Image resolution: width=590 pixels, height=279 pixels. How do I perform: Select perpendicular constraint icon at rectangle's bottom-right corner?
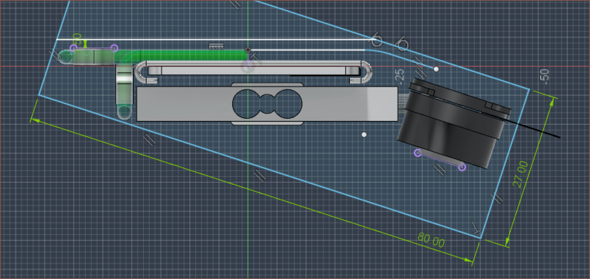coord(476,228)
